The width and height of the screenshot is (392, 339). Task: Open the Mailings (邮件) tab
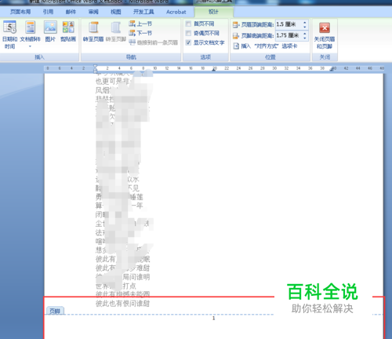71,12
